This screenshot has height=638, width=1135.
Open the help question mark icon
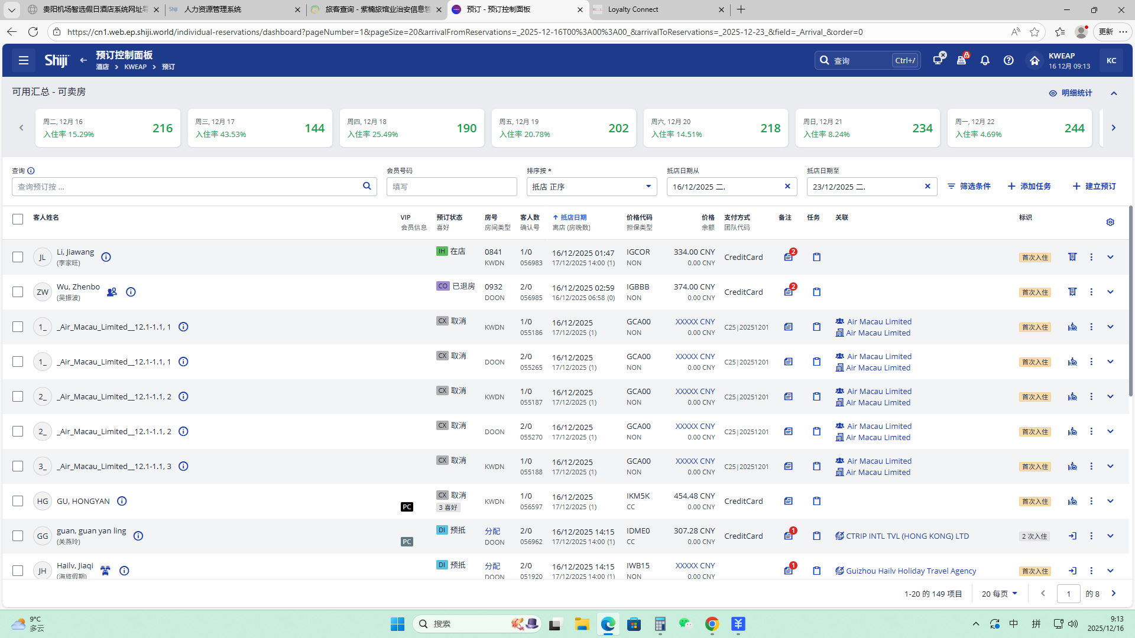pos(1008,60)
